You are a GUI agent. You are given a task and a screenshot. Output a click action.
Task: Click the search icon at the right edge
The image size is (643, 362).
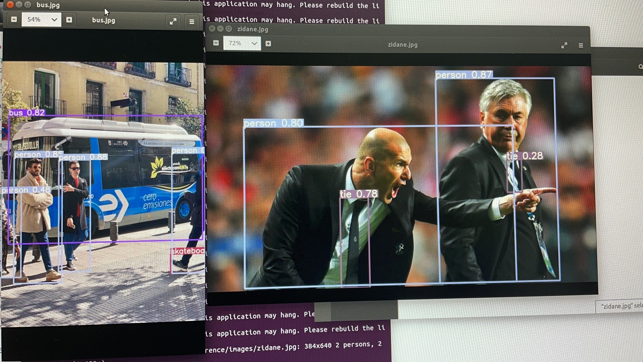click(640, 67)
